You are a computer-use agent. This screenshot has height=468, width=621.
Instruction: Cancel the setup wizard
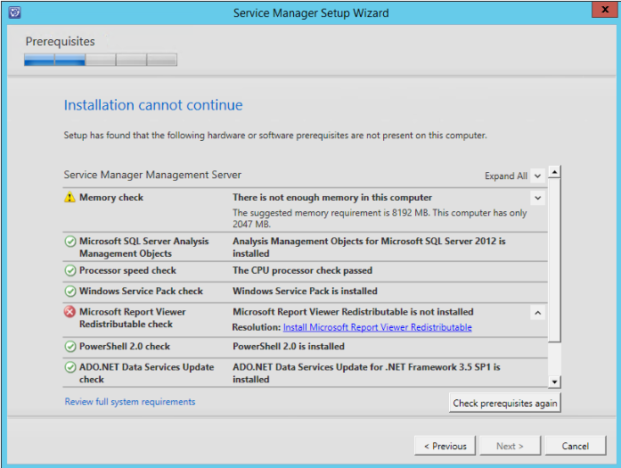575,446
